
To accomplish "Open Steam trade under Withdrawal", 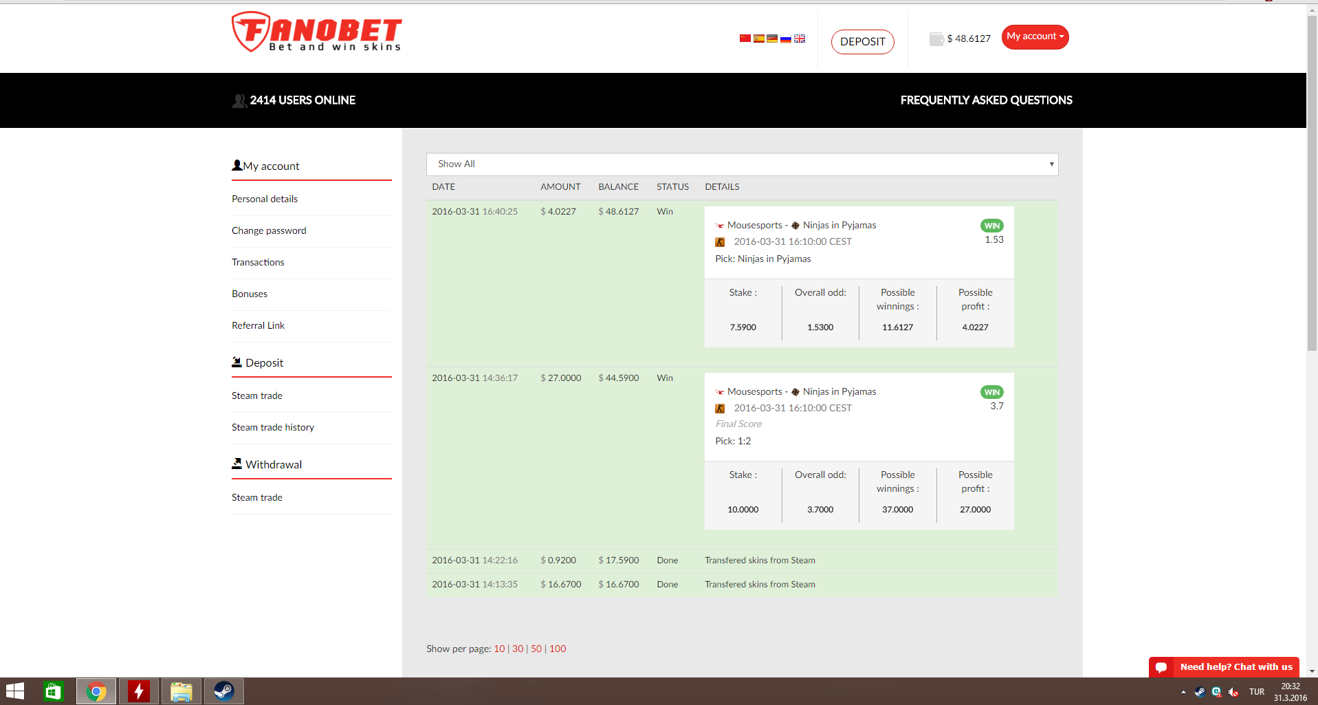I will tap(257, 497).
